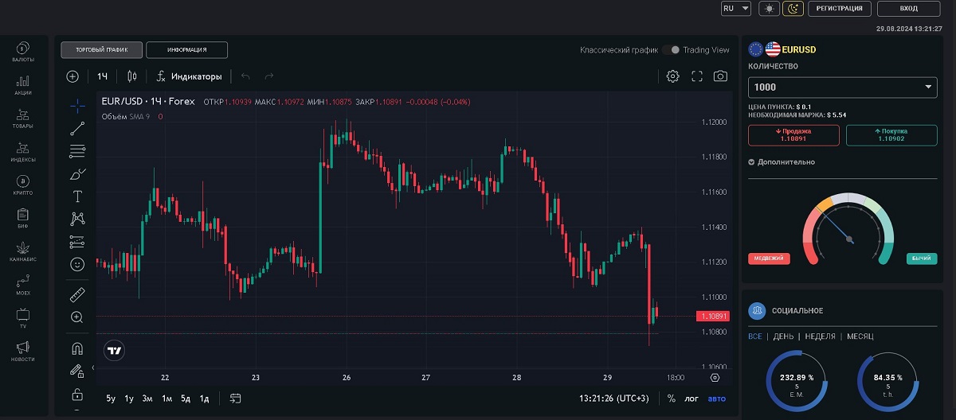
Task: Toggle лог logarithmic scale
Action: click(x=692, y=399)
